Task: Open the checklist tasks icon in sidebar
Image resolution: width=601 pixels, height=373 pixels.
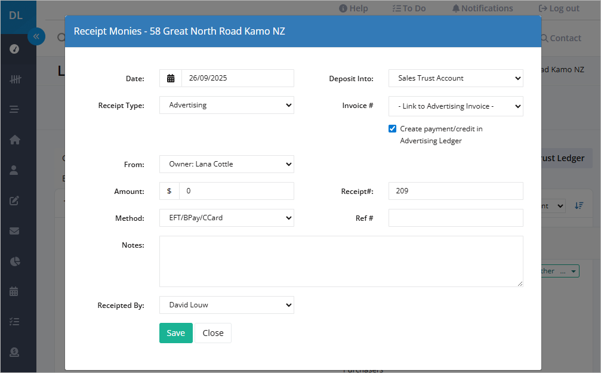Action: click(x=14, y=322)
